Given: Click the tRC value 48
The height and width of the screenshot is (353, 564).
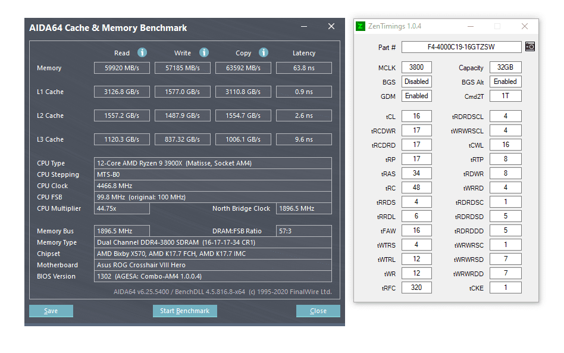Looking at the screenshot, I should tap(416, 188).
